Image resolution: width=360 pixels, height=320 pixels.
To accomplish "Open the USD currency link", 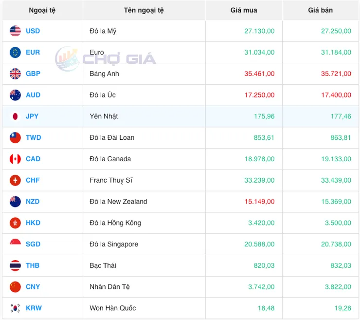I will [x=33, y=31].
